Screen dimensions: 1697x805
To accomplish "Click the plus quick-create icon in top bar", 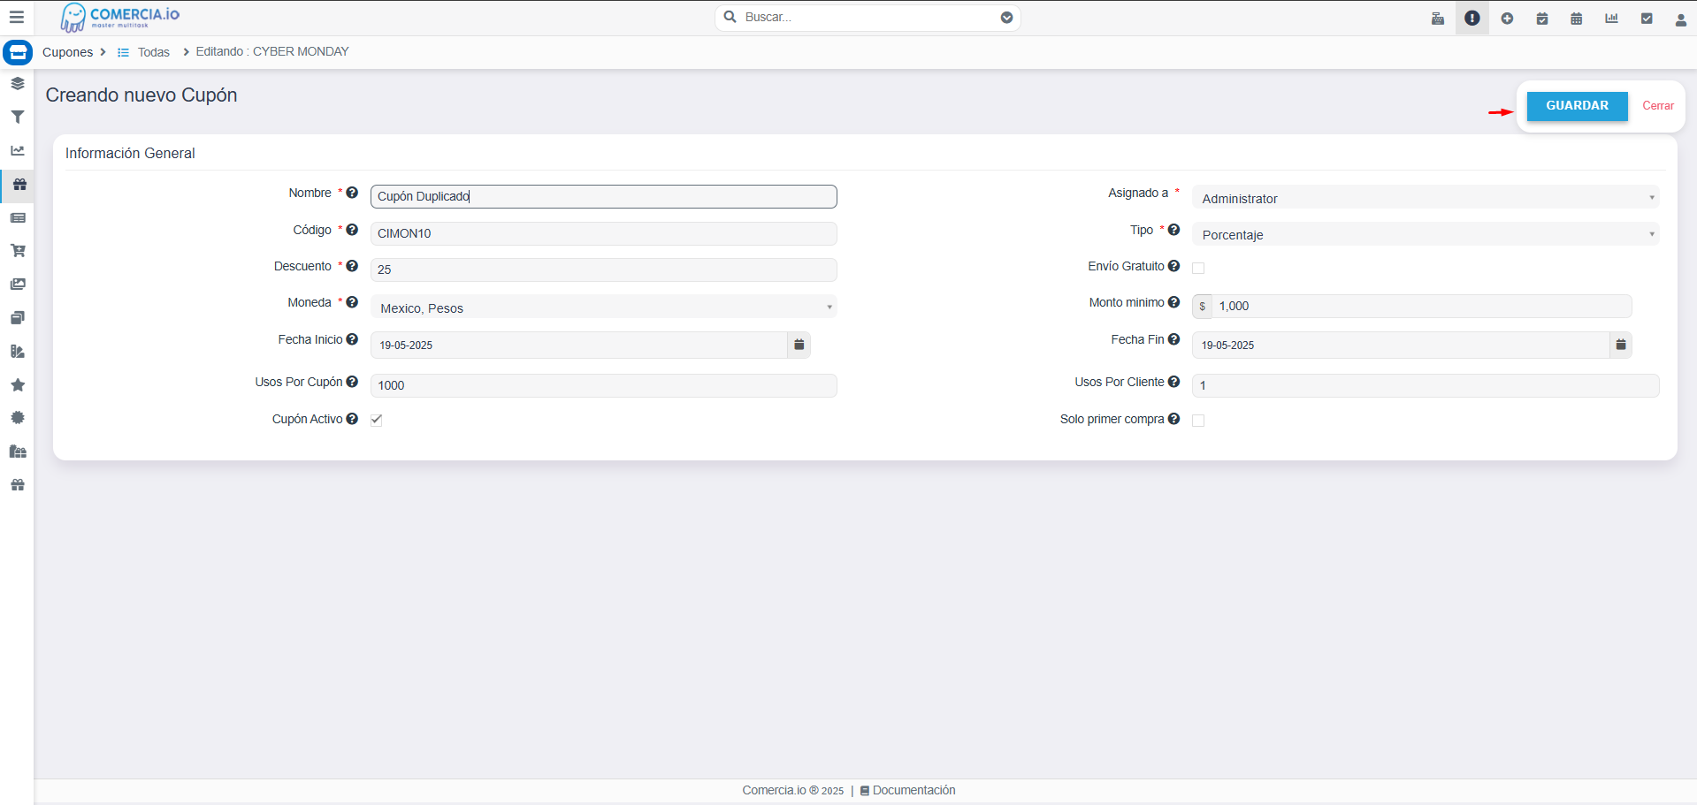I will (1507, 18).
